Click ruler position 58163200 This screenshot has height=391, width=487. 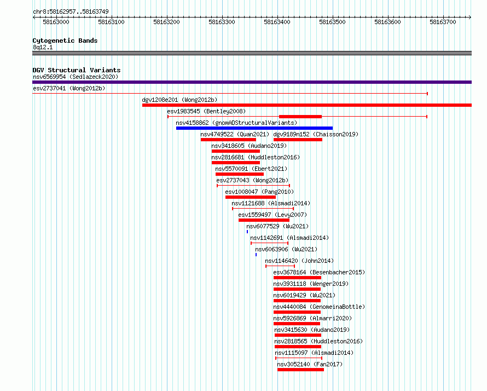click(x=166, y=22)
